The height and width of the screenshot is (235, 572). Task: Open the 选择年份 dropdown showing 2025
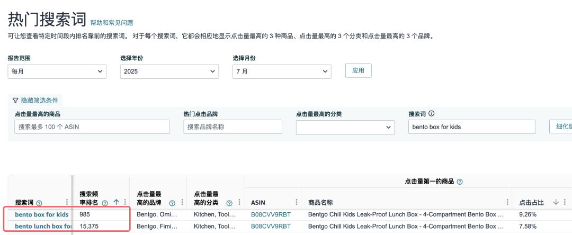(169, 71)
